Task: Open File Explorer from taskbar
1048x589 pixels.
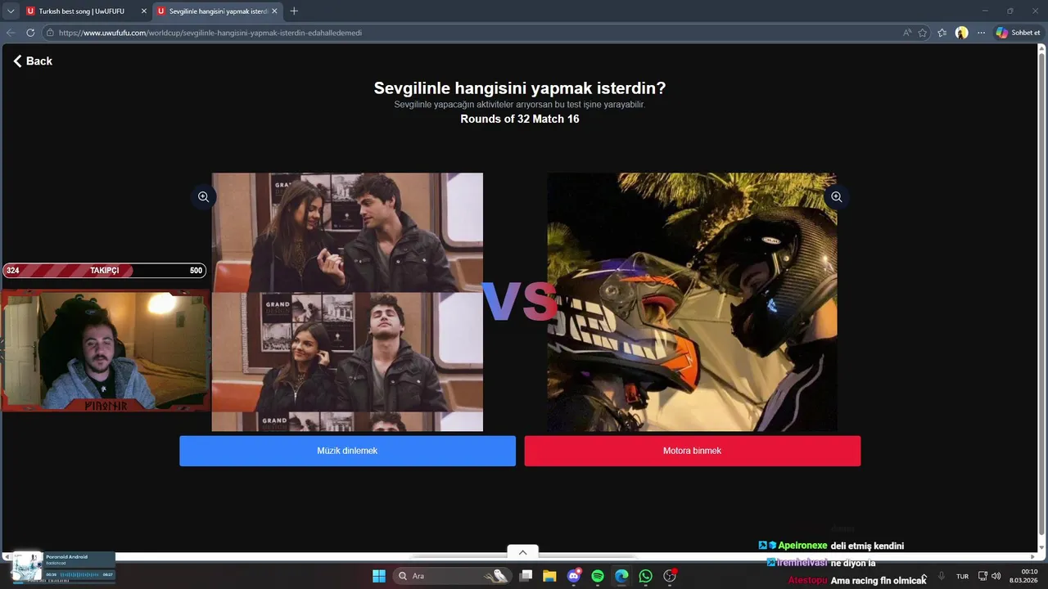Action: [549, 576]
